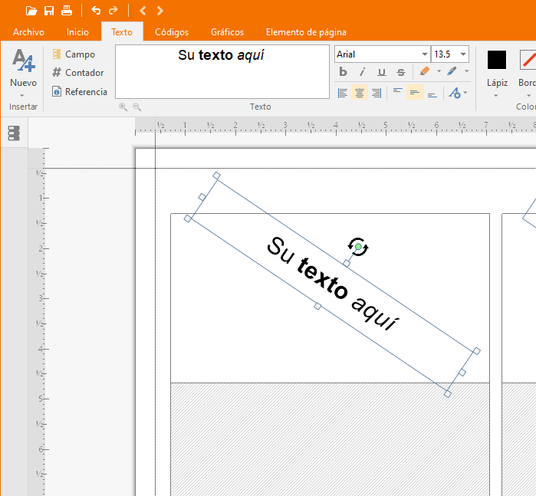This screenshot has height=496, width=536.
Task: Insert a Referencia element
Action: click(x=79, y=92)
